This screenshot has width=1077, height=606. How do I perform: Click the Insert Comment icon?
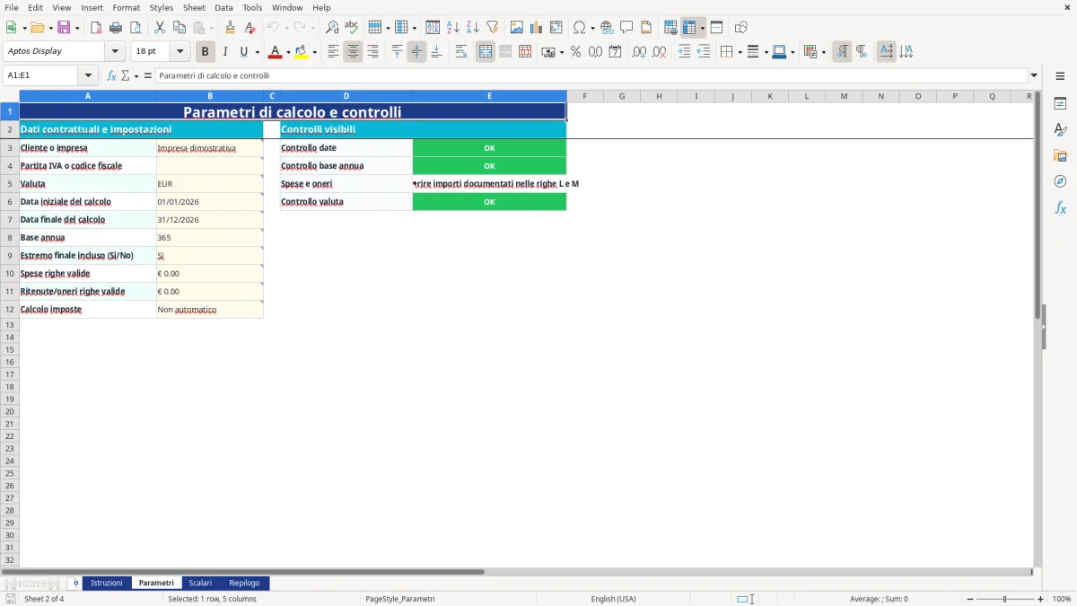(x=627, y=28)
